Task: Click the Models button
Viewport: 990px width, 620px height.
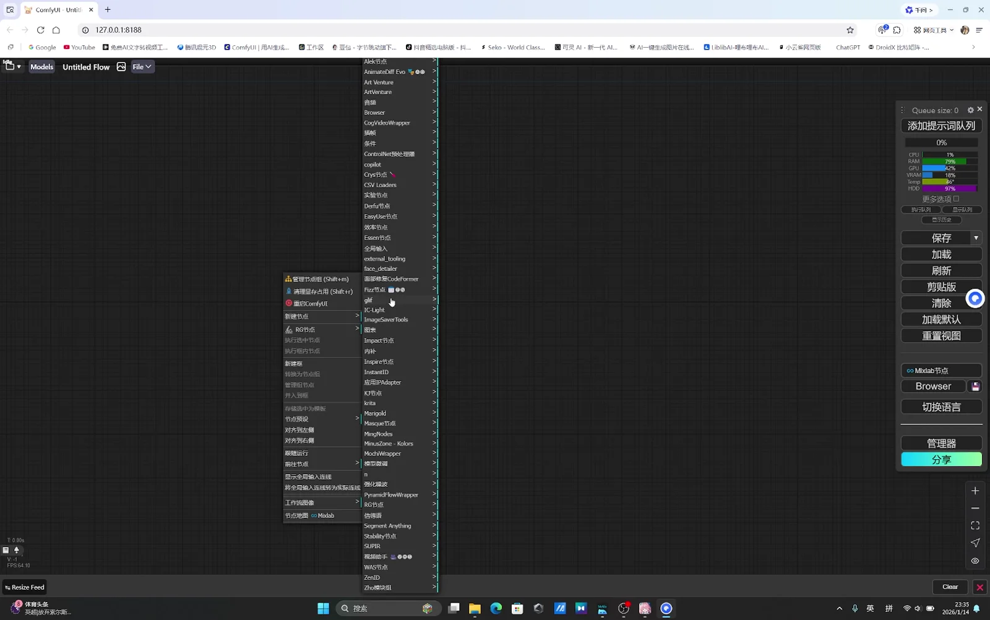Action: 41,67
